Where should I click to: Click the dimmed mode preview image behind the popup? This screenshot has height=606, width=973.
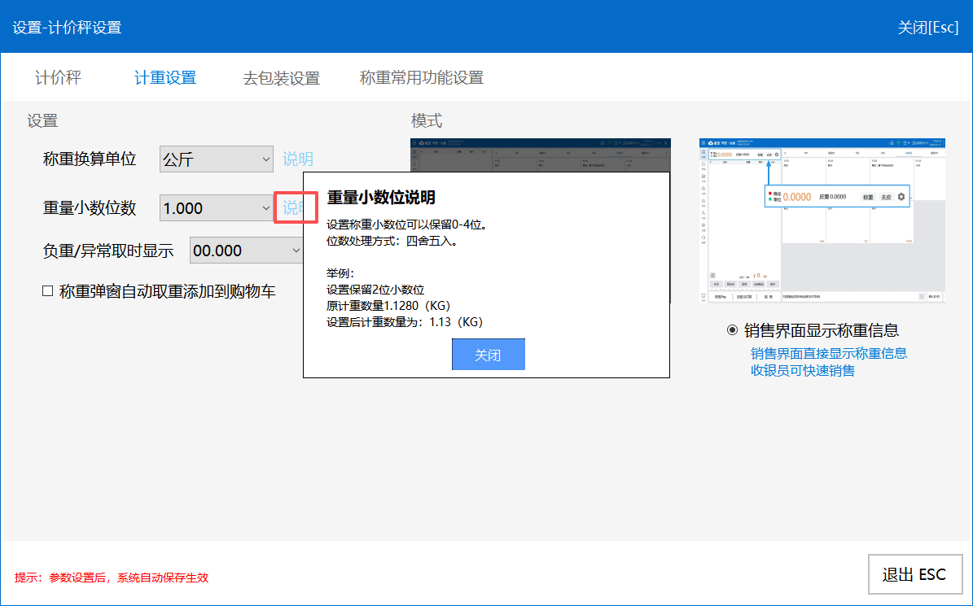point(540,155)
